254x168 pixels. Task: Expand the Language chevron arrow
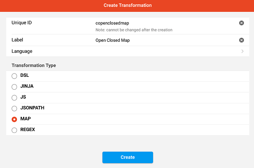tap(242, 51)
